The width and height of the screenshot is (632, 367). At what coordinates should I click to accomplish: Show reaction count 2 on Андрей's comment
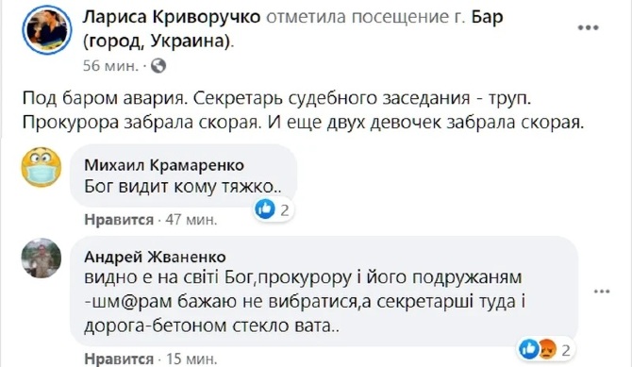(566, 350)
